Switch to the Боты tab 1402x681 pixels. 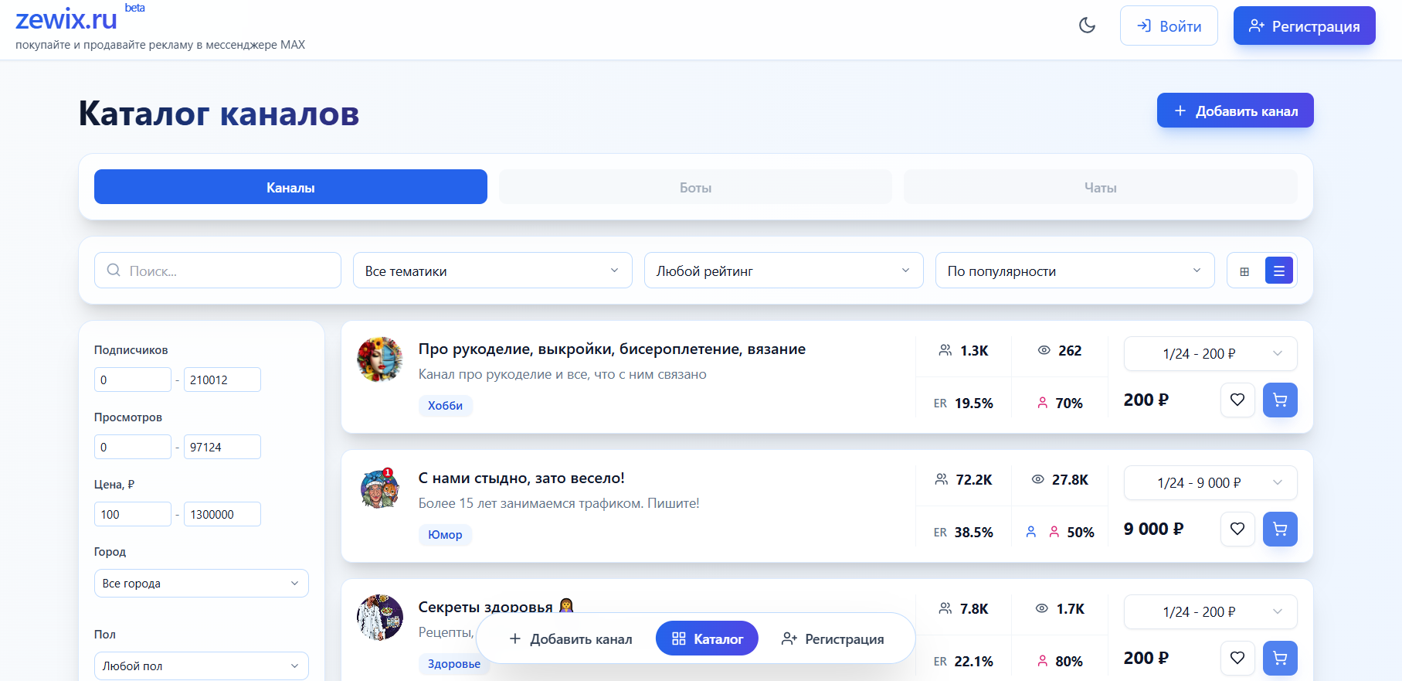695,188
